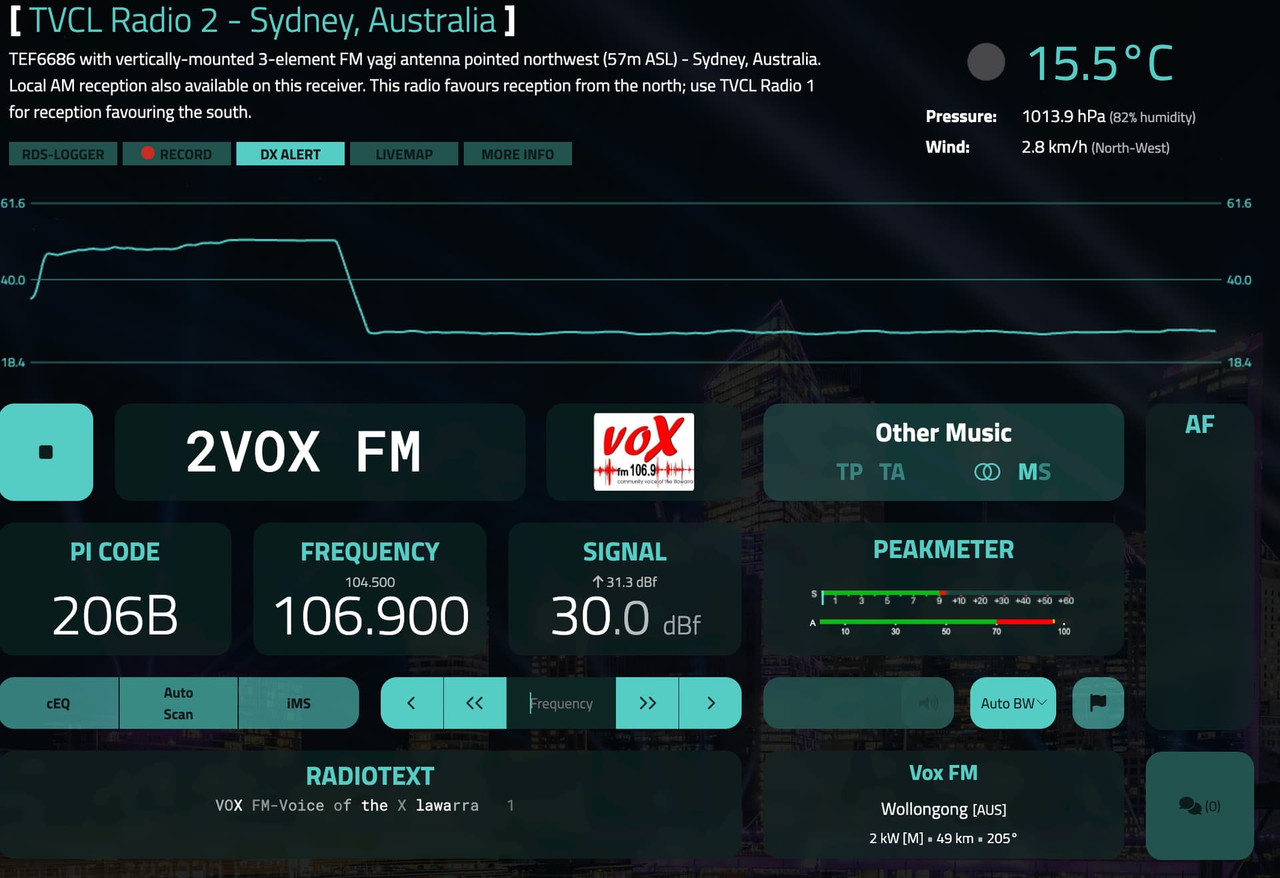Tune down with single left arrow

click(x=411, y=703)
